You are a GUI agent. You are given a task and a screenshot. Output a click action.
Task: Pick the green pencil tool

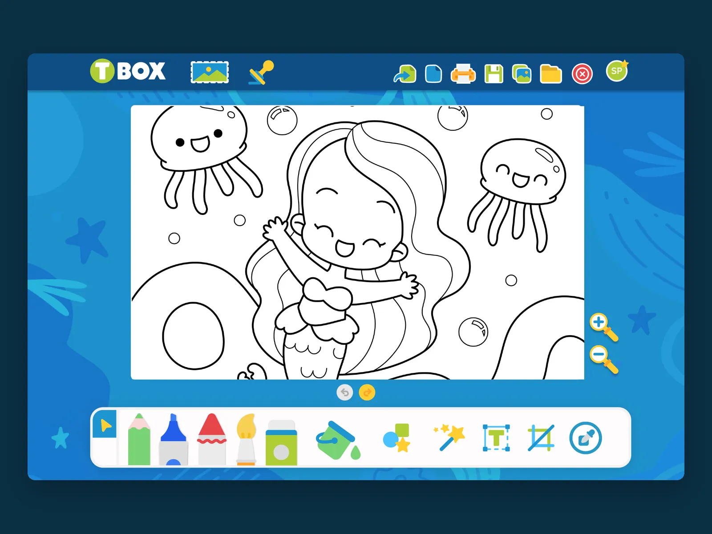point(139,440)
